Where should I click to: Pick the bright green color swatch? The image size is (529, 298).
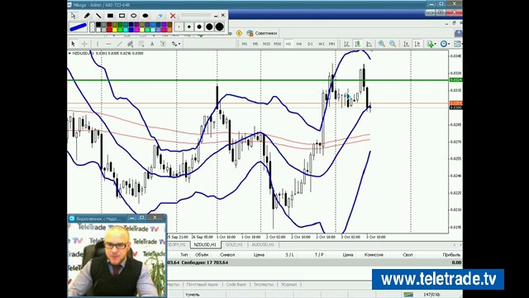click(x=120, y=30)
